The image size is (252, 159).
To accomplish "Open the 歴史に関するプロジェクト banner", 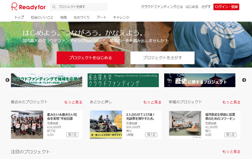I will coord(200,80).
